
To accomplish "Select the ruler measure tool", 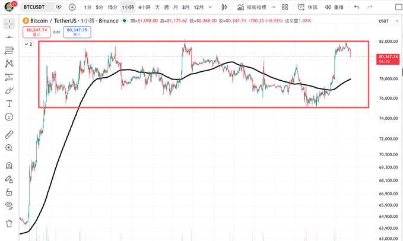I will pyautogui.click(x=9, y=135).
